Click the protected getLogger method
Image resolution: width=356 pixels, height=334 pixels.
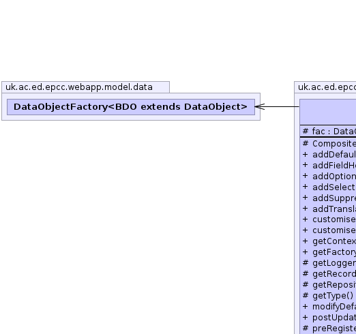329,263
